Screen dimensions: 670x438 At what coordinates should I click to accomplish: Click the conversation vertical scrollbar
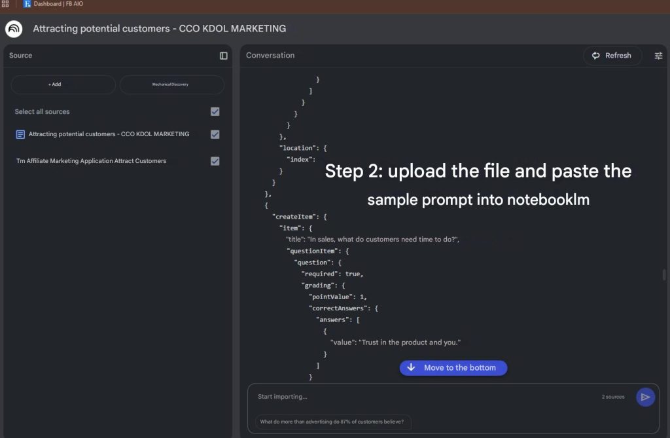pos(664,274)
